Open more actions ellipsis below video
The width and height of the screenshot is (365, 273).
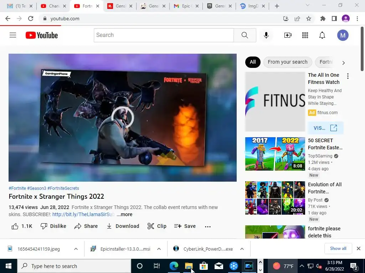click(208, 226)
